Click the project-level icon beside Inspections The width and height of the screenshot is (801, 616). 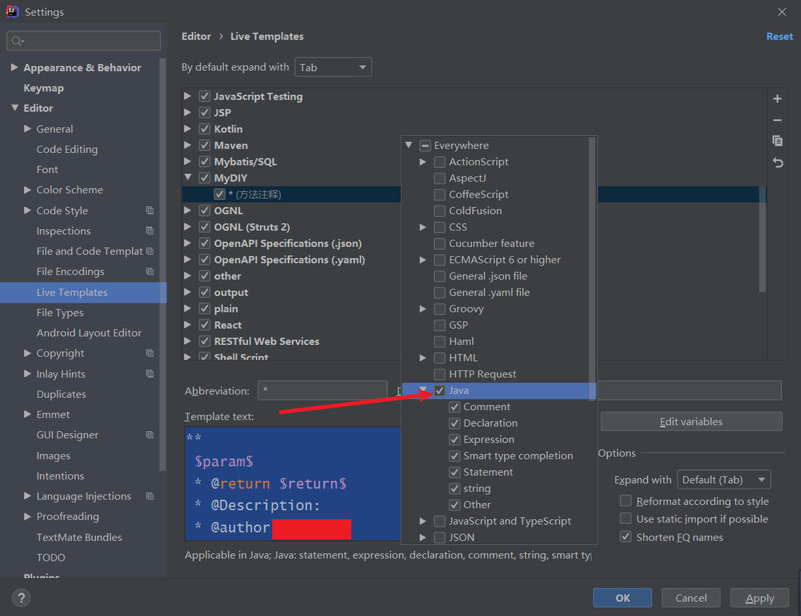(x=150, y=231)
